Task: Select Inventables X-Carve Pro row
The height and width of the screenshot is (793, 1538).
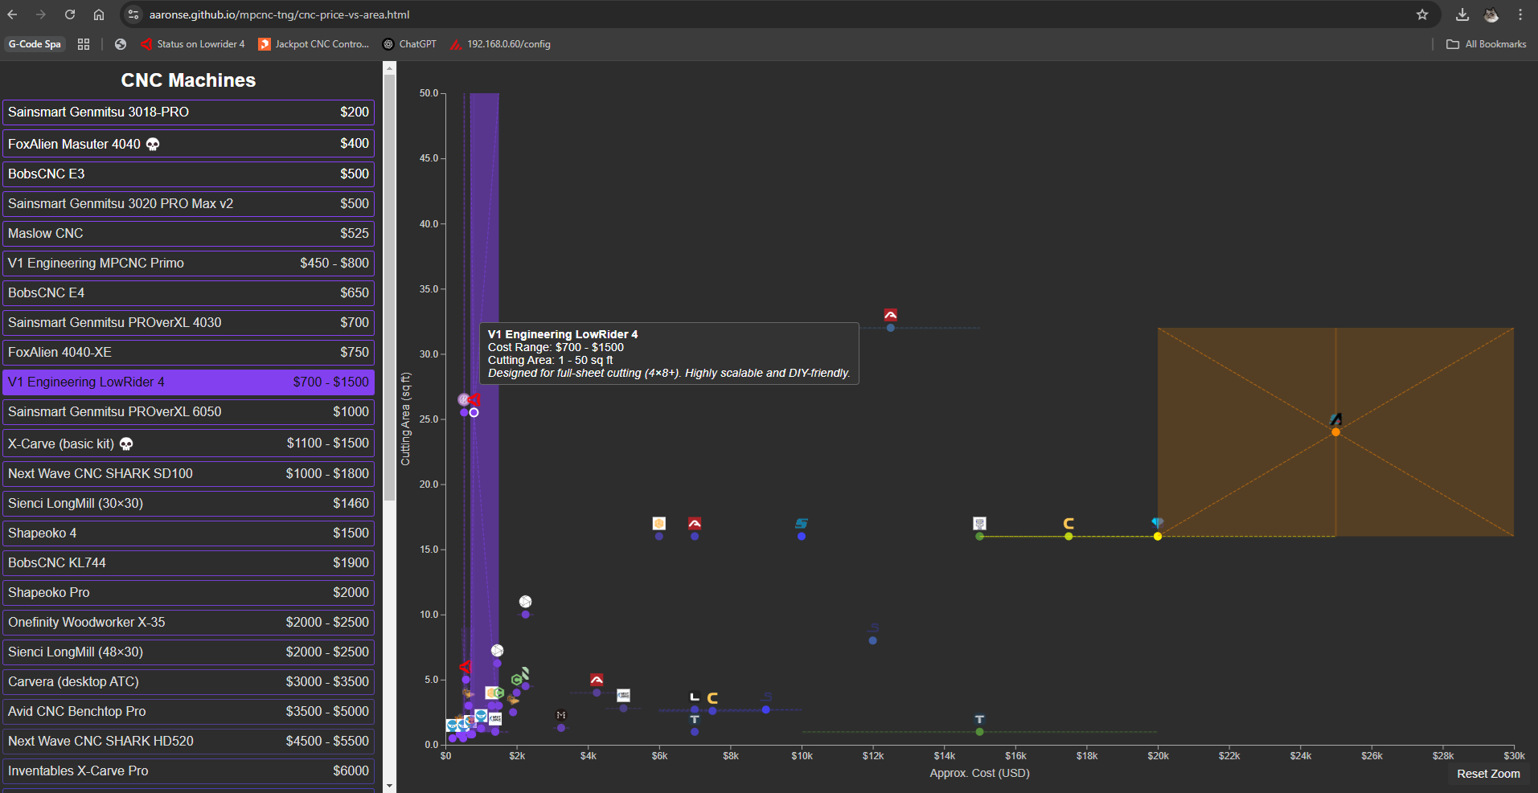Action: pos(188,771)
